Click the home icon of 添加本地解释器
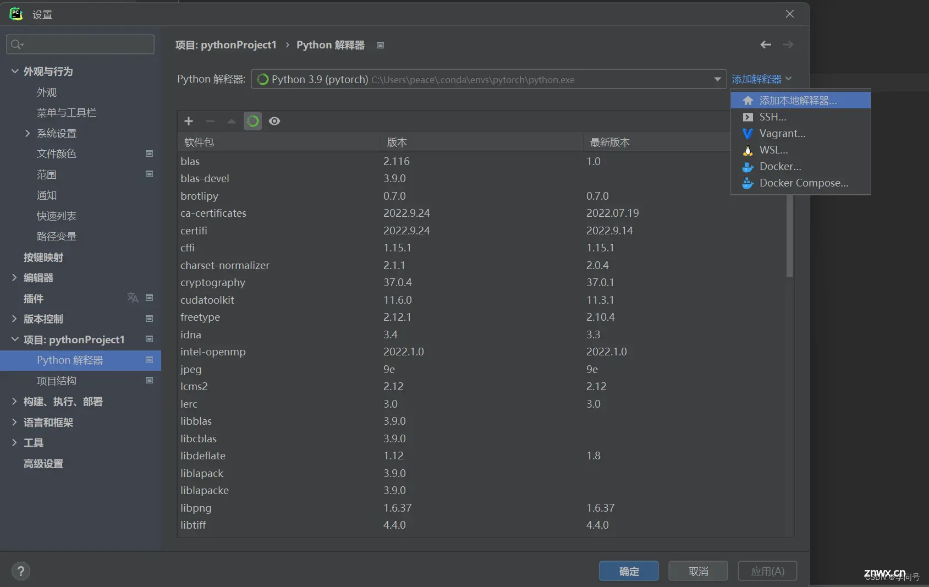This screenshot has height=587, width=929. point(747,101)
